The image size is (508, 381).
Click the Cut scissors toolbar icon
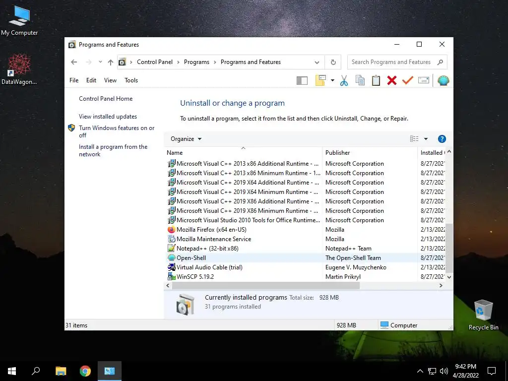point(344,80)
